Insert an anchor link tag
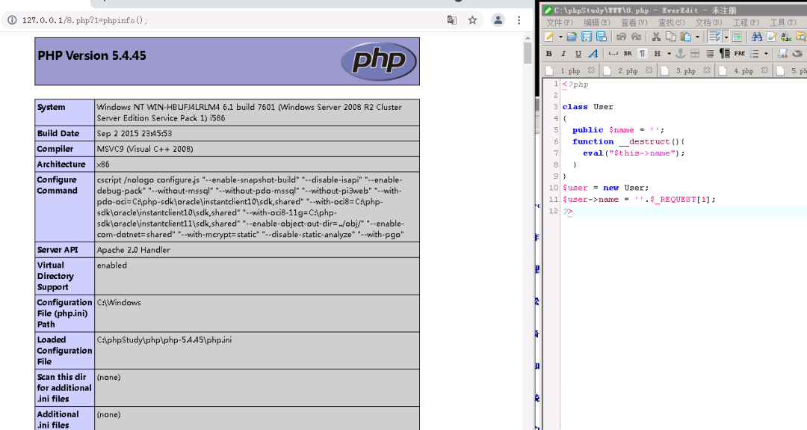 tap(680, 54)
